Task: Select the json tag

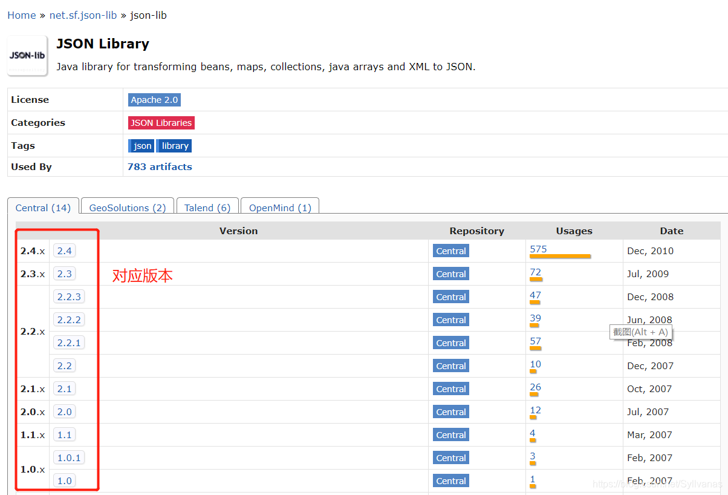Action: point(141,146)
